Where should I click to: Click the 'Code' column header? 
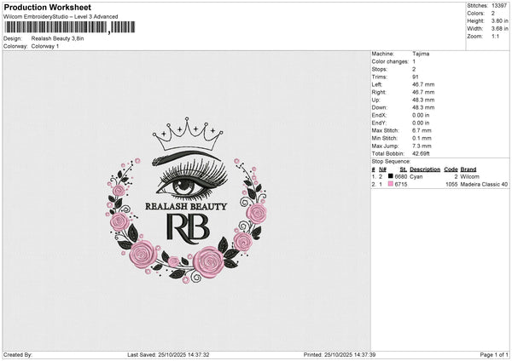click(451, 169)
